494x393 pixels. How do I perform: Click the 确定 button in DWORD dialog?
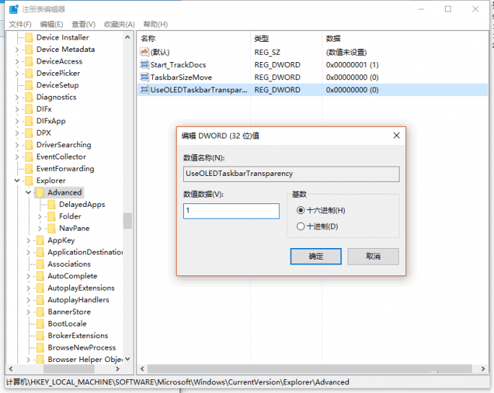[316, 256]
